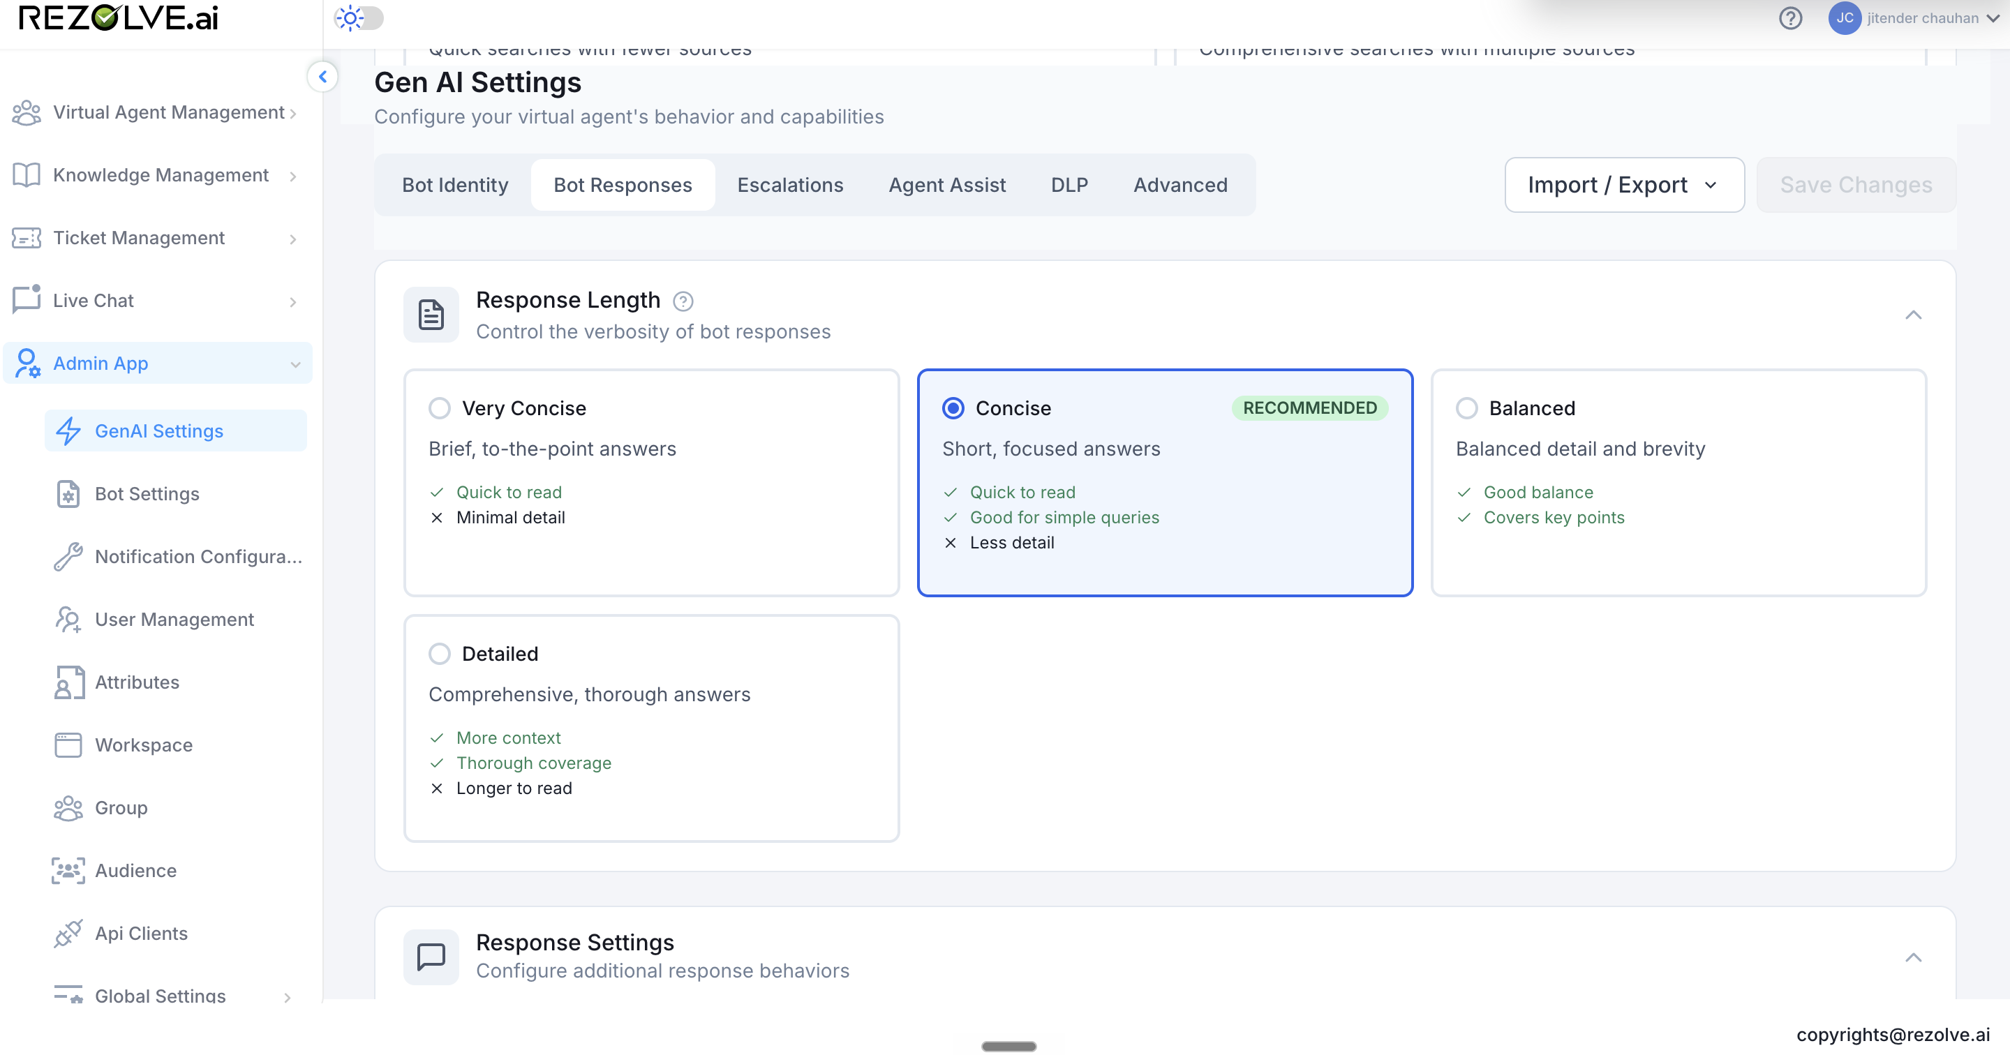Collapse the Response Length section
Viewport: 2010px width, 1055px height.
point(1913,315)
